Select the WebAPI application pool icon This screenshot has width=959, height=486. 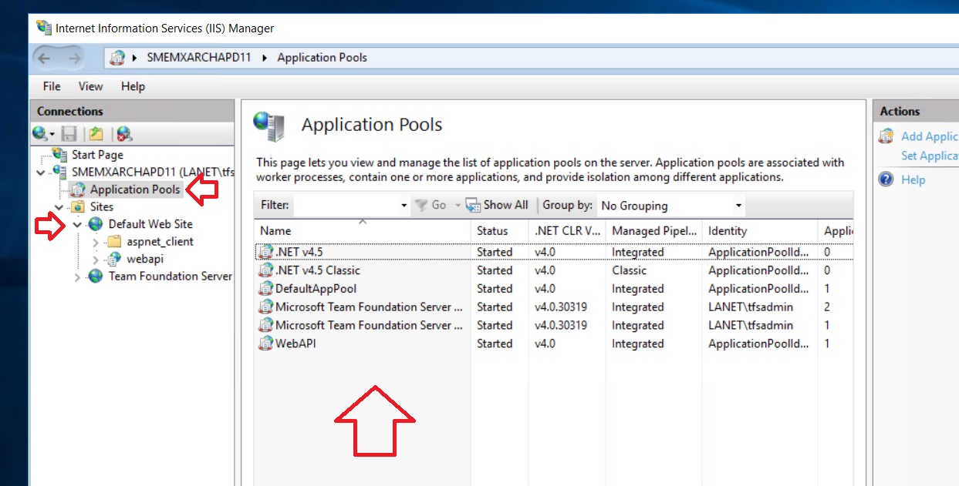point(265,344)
